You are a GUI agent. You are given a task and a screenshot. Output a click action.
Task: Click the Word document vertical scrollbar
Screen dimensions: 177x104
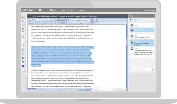(126, 57)
